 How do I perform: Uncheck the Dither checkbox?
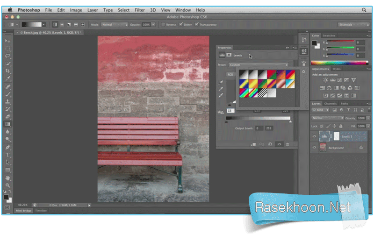[181, 24]
